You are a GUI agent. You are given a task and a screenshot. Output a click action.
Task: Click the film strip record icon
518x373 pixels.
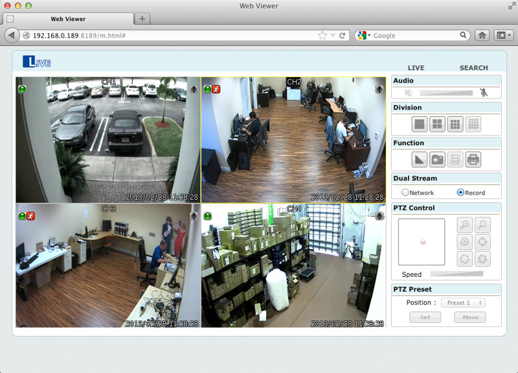[455, 160]
